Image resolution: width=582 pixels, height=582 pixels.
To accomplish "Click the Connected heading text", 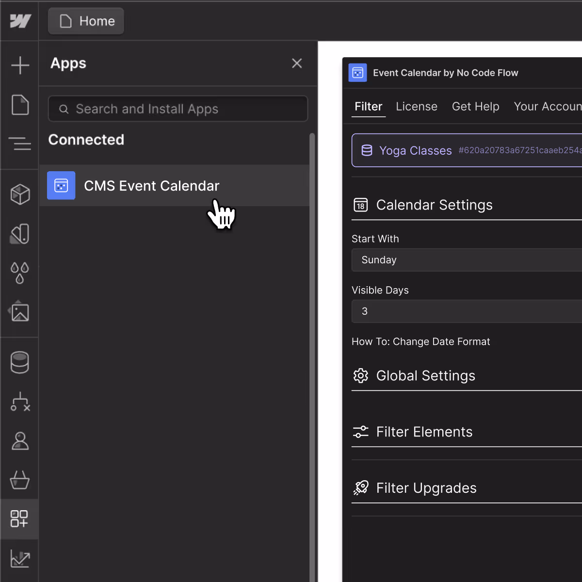I will tap(86, 140).
